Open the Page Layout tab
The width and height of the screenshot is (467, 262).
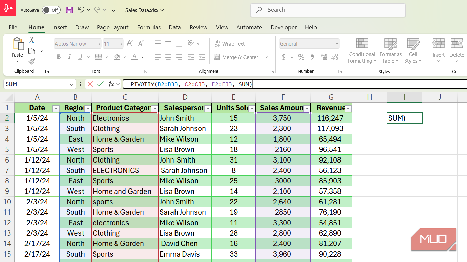coord(113,27)
